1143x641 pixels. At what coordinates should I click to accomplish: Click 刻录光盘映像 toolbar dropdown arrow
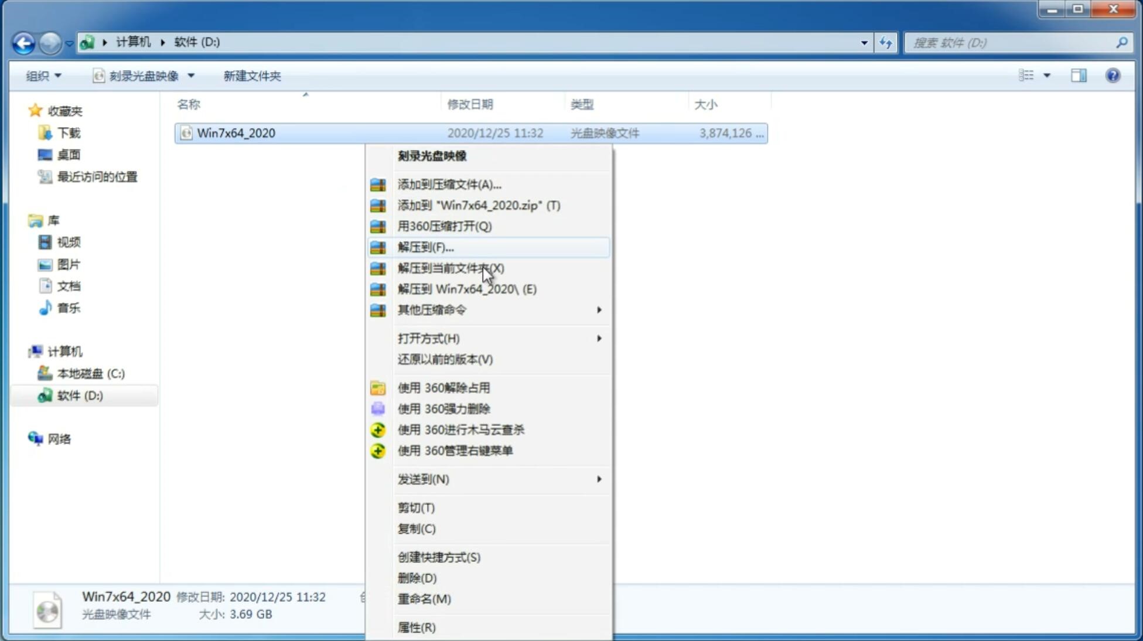tap(193, 76)
